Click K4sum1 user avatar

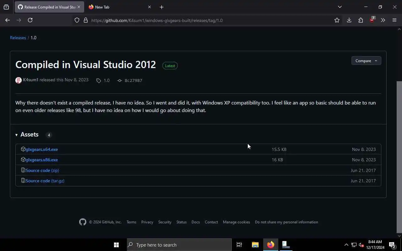(x=19, y=80)
